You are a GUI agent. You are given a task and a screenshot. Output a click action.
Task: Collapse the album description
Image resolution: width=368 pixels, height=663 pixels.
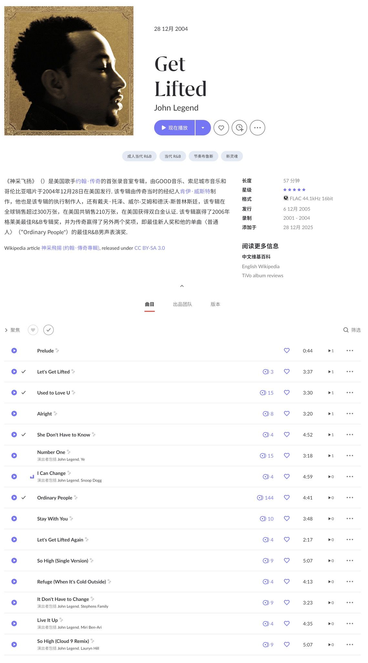[182, 286]
